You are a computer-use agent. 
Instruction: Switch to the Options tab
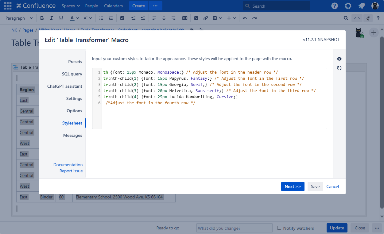[x=75, y=111]
